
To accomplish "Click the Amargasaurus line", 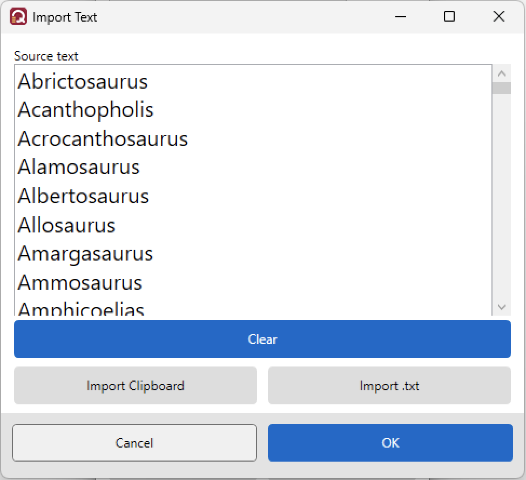I will [x=85, y=254].
